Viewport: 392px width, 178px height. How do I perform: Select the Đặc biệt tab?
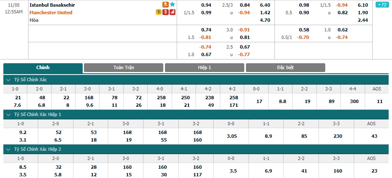point(285,68)
